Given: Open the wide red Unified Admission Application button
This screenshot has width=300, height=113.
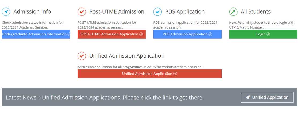Looking at the screenshot, I should pyautogui.click(x=149, y=74).
